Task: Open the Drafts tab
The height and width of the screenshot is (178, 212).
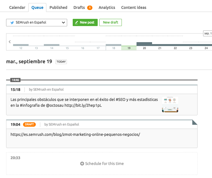Action: pos(79,7)
